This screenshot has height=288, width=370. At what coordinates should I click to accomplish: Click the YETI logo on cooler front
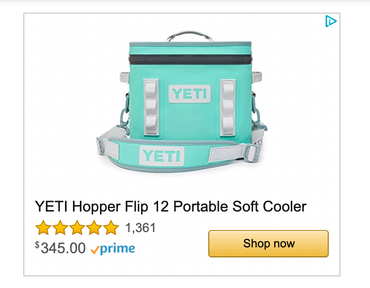(190, 94)
